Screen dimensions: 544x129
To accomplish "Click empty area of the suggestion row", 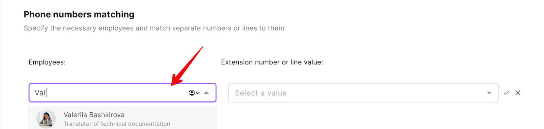I will [x=194, y=118].
